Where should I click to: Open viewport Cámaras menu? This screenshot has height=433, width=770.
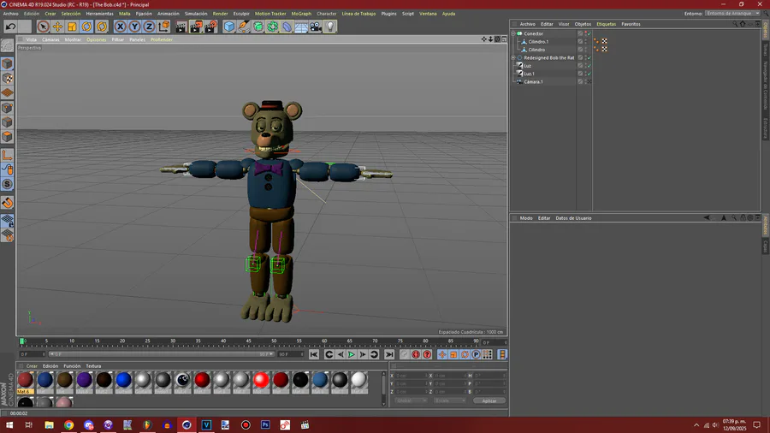coord(50,39)
